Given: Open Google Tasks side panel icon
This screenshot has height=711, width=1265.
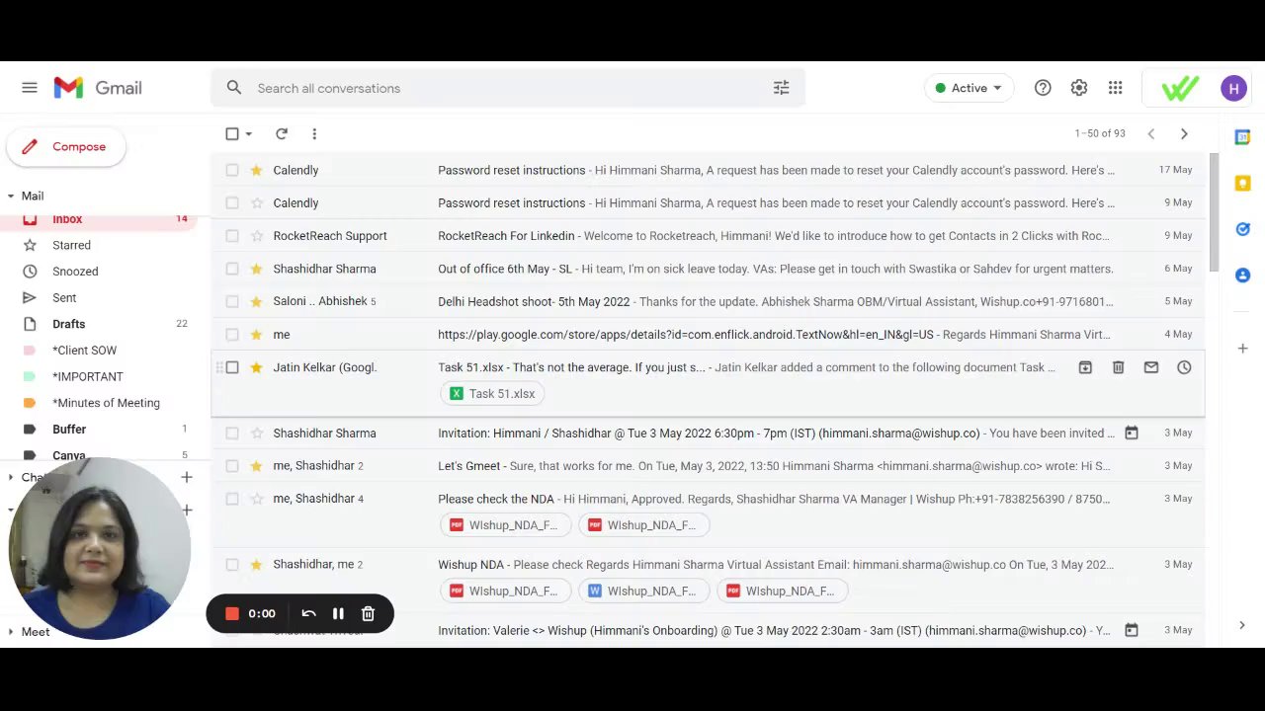Looking at the screenshot, I should [1242, 229].
